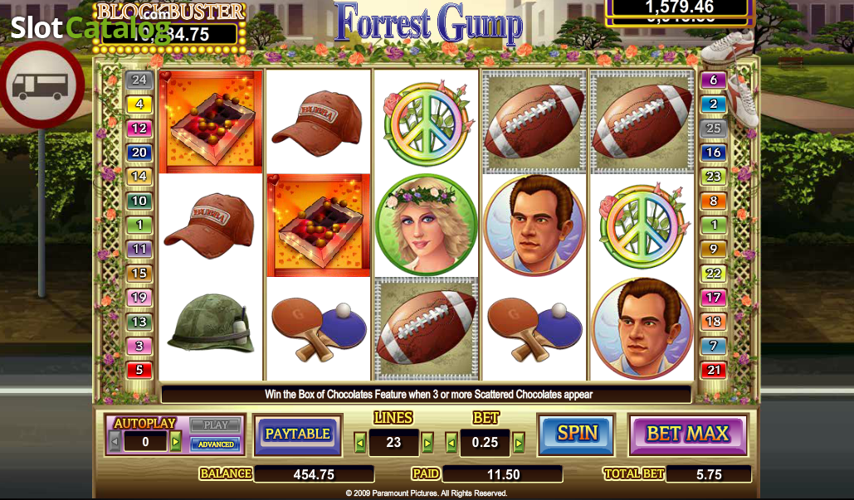Image resolution: width=854 pixels, height=500 pixels.
Task: Increase autoplay count with green arrow
Action: pyautogui.click(x=175, y=441)
